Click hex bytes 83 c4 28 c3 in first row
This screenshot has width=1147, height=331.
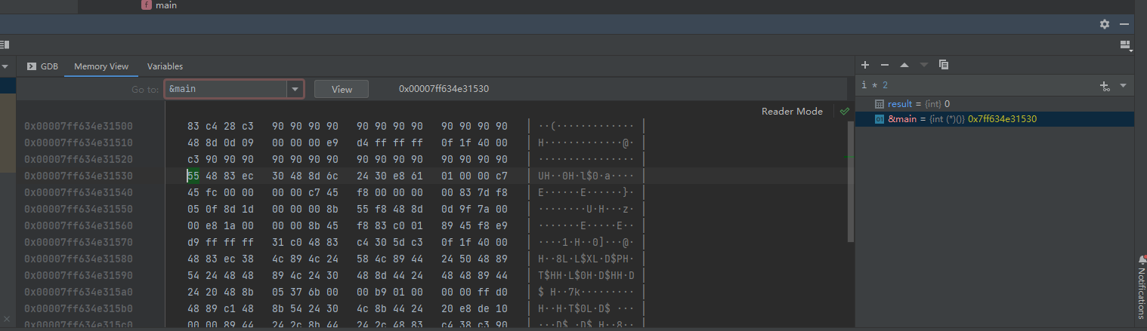pyautogui.click(x=221, y=126)
